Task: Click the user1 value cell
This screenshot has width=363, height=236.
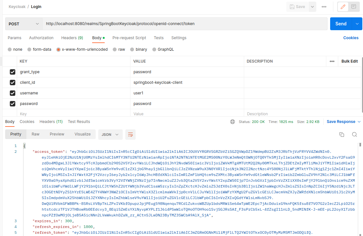Action: click(x=187, y=93)
